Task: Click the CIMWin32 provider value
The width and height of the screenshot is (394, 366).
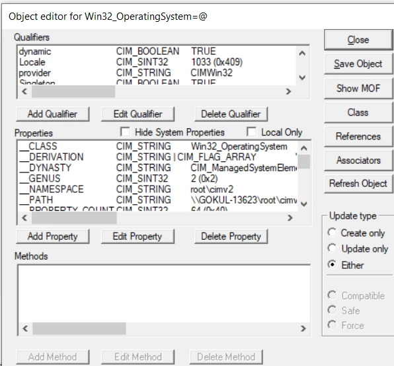Action: pos(212,73)
